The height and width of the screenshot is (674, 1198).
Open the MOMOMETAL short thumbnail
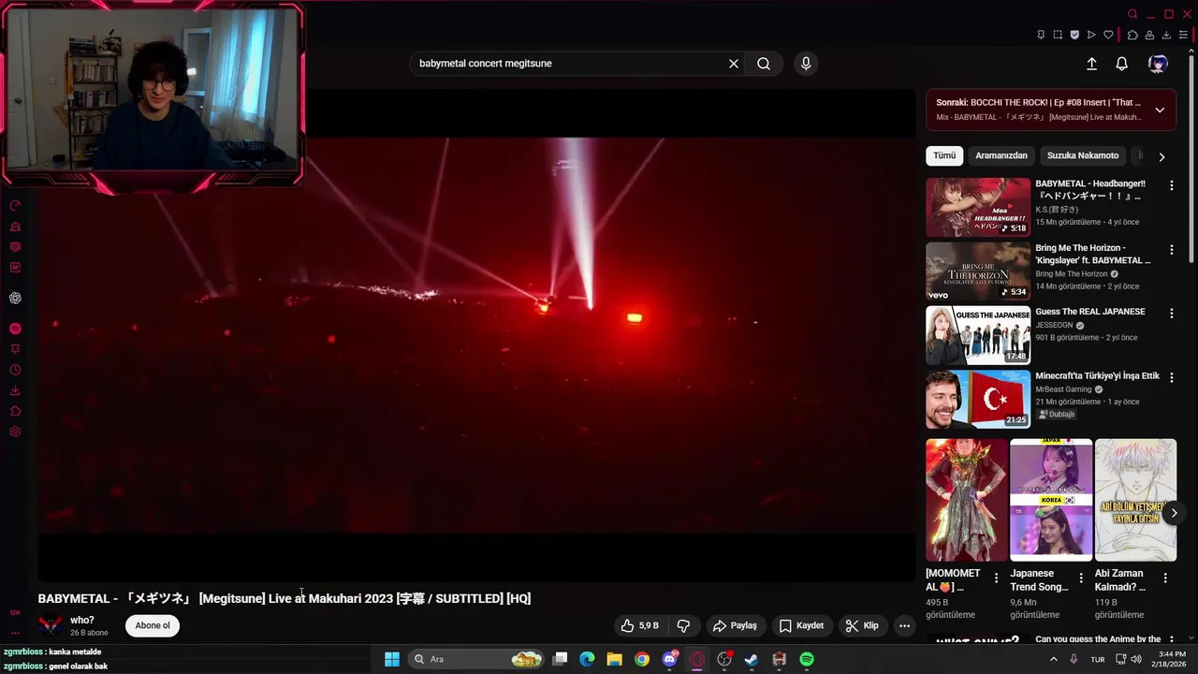point(967,500)
